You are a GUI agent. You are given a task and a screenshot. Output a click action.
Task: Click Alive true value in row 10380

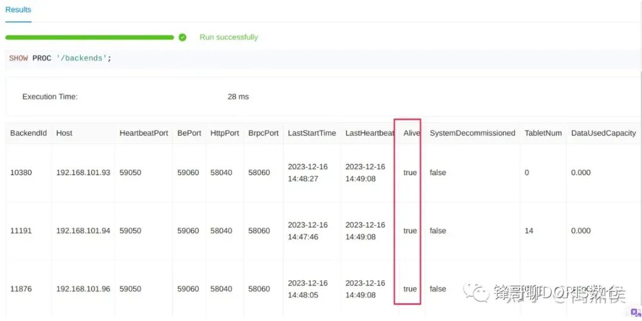pyautogui.click(x=410, y=173)
